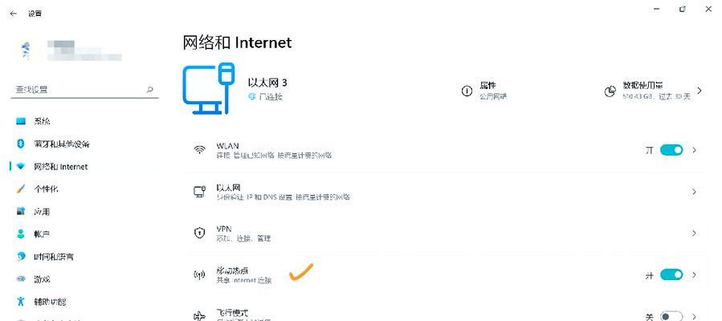722x321 pixels.
Task: Turn off the 移动热点 toggle
Action: click(671, 274)
